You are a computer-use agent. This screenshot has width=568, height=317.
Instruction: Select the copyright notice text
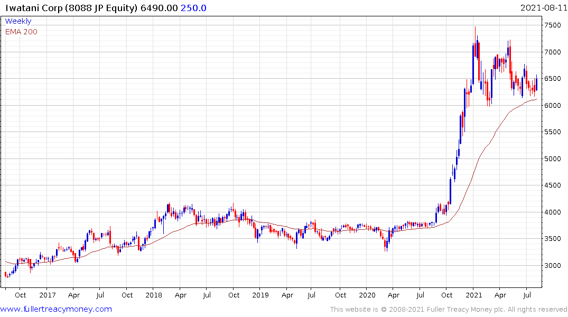(449, 310)
